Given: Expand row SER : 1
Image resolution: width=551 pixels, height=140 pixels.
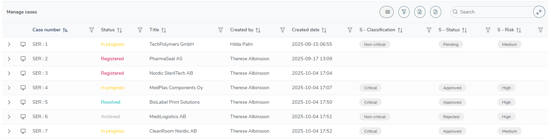Looking at the screenshot, I should (9, 44).
